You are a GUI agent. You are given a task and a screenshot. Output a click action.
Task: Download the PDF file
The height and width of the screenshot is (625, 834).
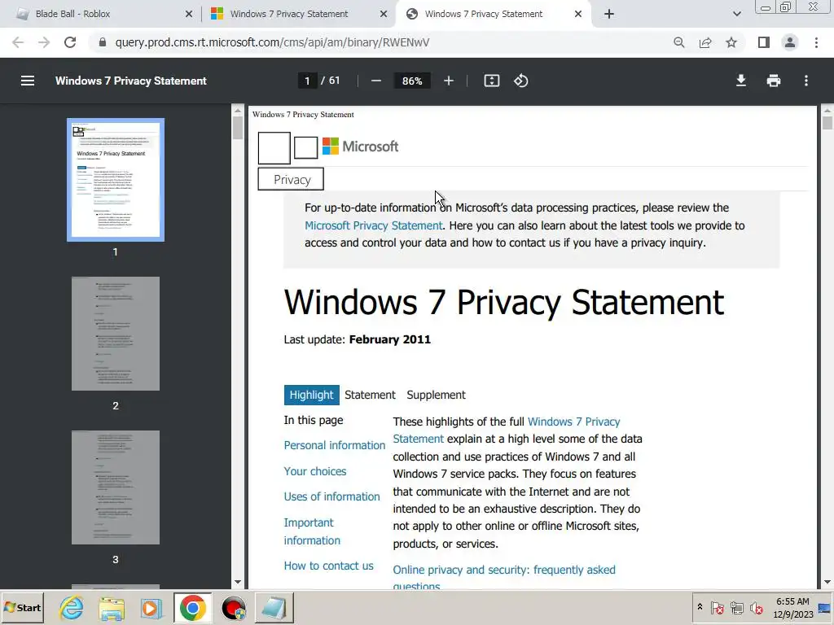coord(740,81)
